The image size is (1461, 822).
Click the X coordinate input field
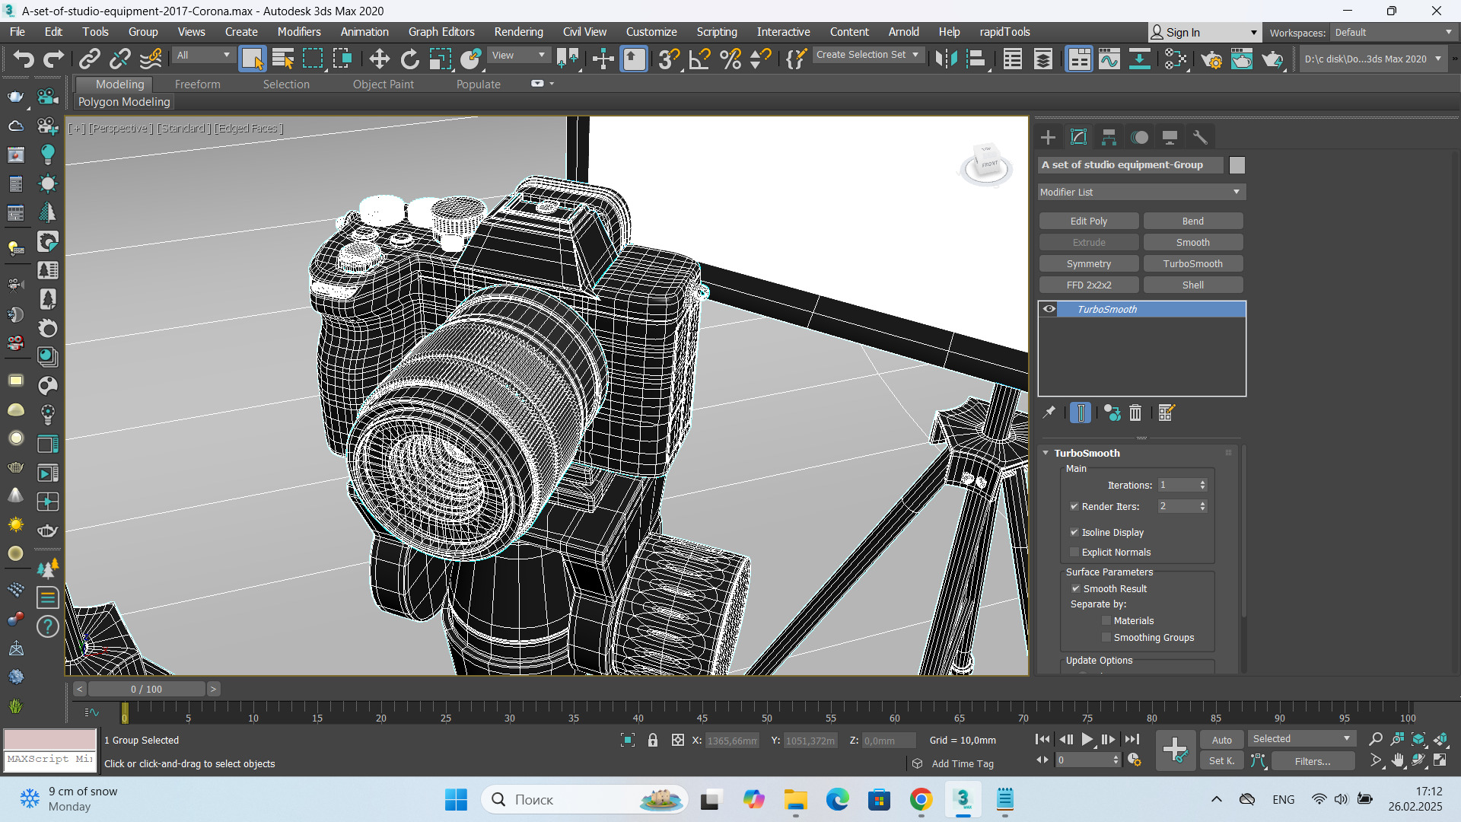click(x=732, y=740)
